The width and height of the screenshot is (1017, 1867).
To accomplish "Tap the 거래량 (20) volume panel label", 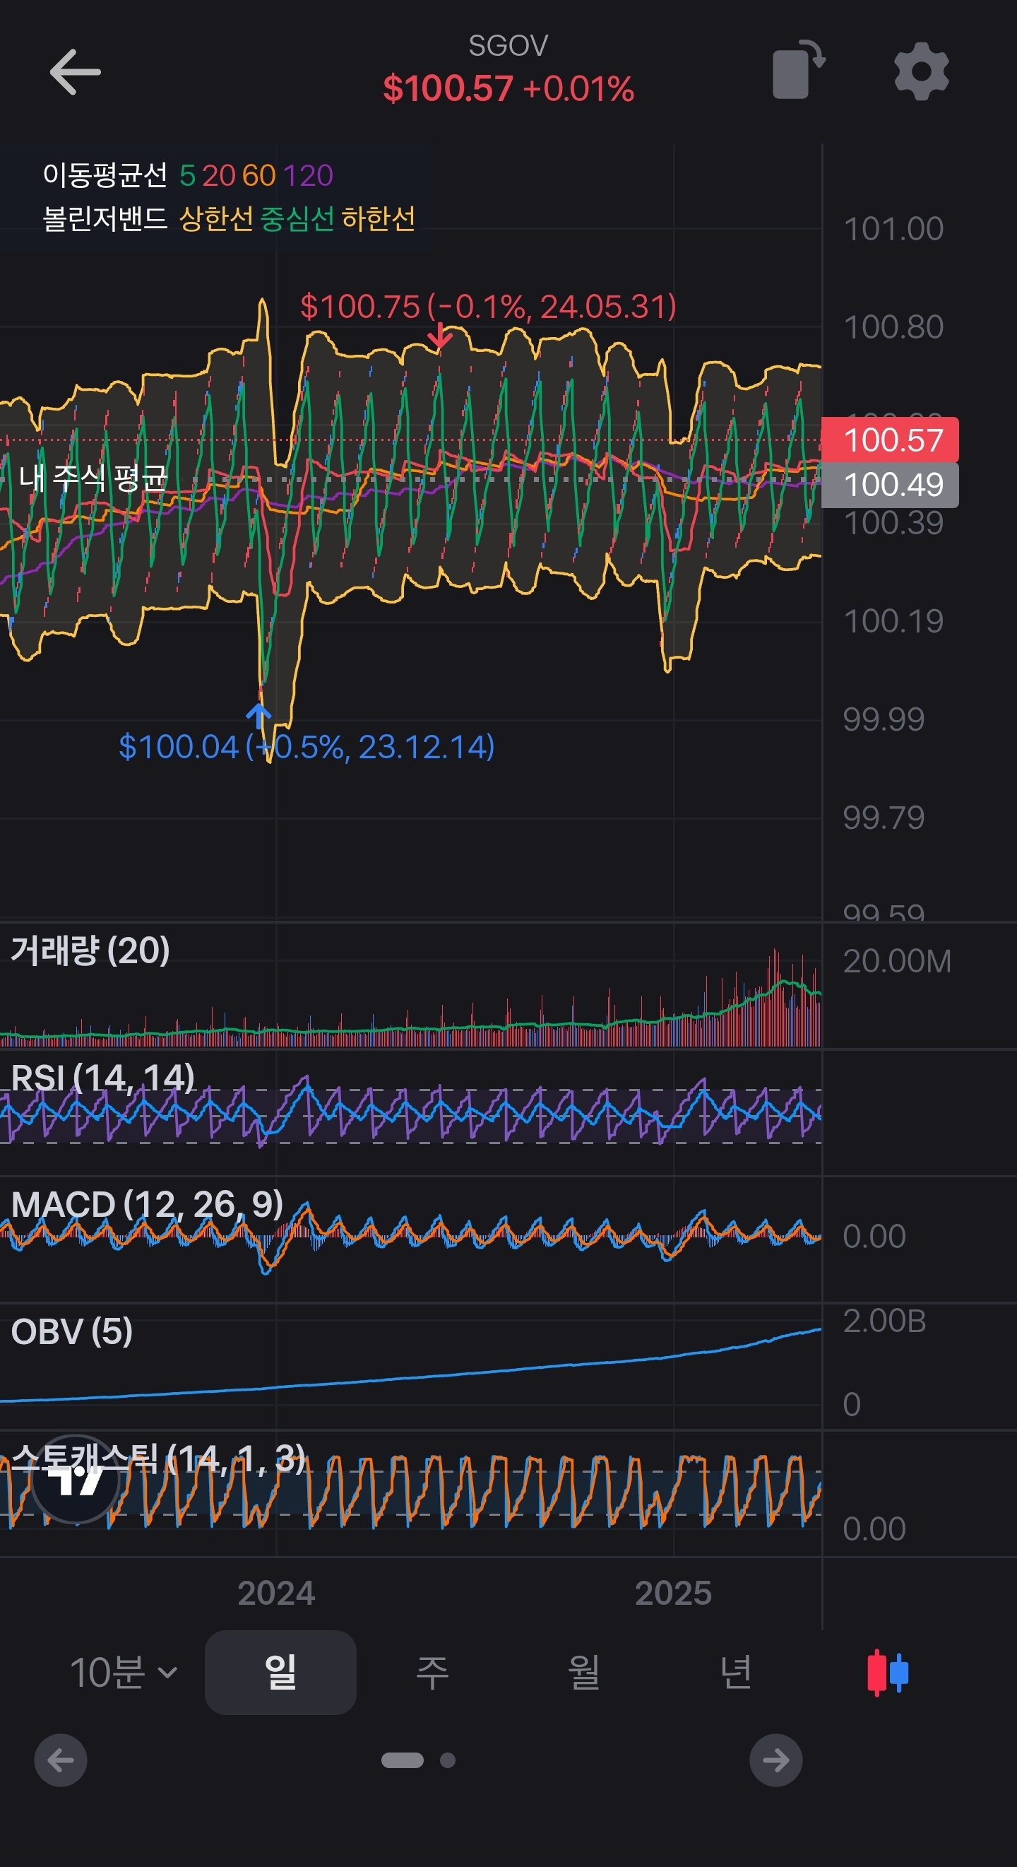I will (x=90, y=950).
